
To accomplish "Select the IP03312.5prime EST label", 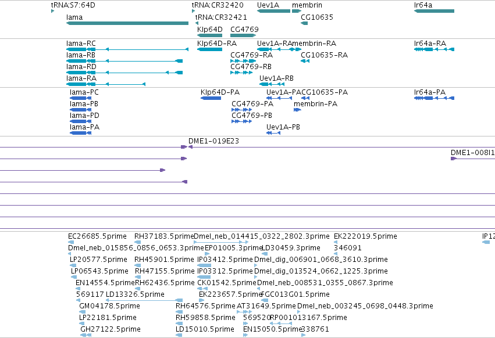I will [x=225, y=271].
